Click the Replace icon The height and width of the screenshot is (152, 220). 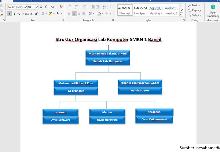[x=189, y=10]
